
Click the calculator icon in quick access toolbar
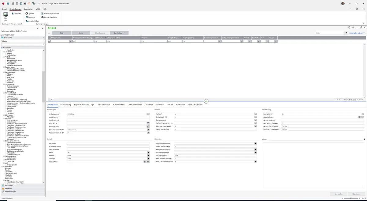pos(13,3)
